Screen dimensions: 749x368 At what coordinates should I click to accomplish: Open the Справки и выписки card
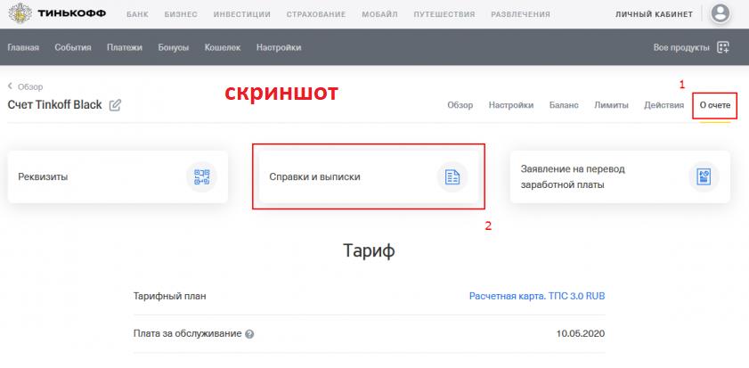(369, 176)
